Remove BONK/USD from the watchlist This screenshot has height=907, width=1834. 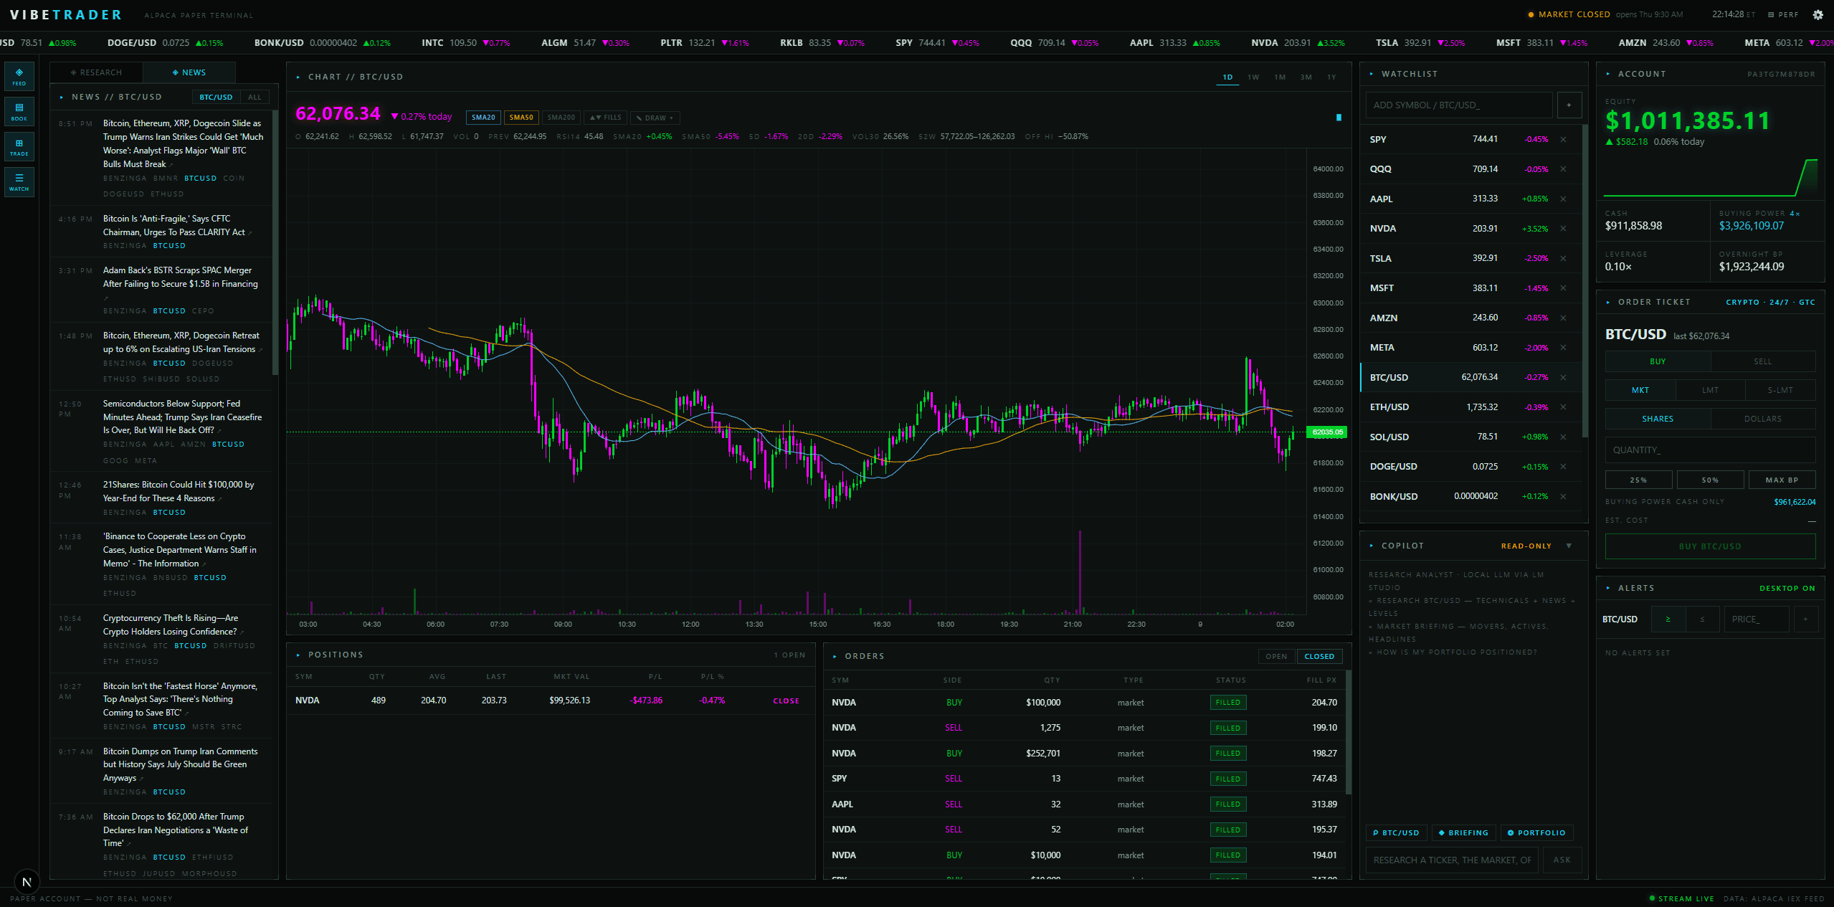coord(1563,496)
